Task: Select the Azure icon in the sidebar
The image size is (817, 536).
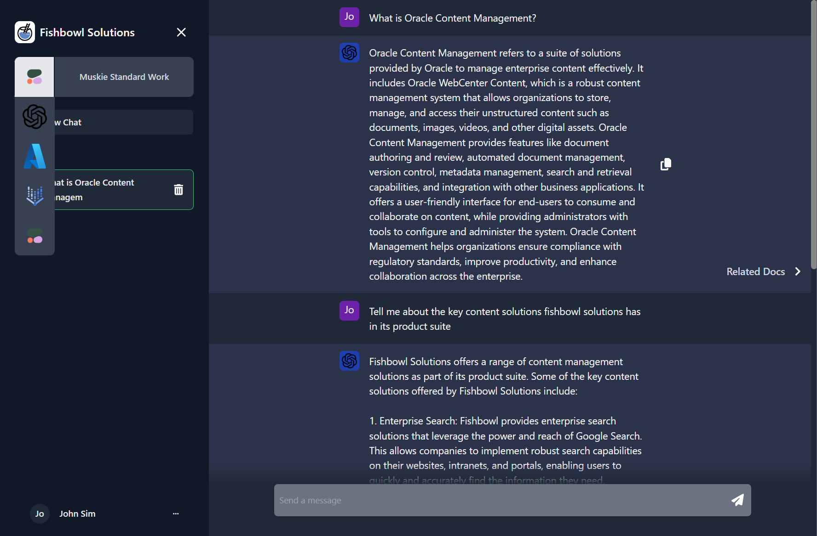Action: coord(34,156)
